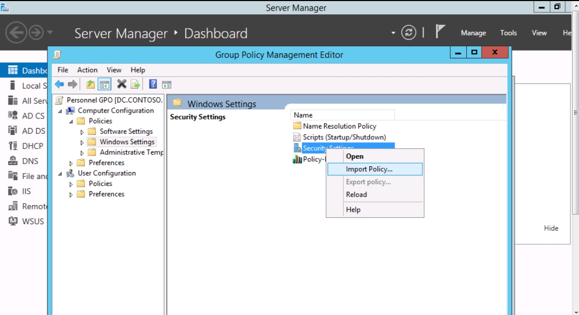Click the Export List toolbar icon

(x=135, y=84)
